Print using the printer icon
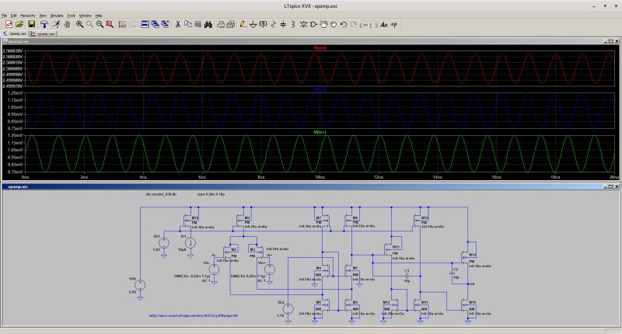Image resolution: width=622 pixels, height=334 pixels. coord(221,25)
